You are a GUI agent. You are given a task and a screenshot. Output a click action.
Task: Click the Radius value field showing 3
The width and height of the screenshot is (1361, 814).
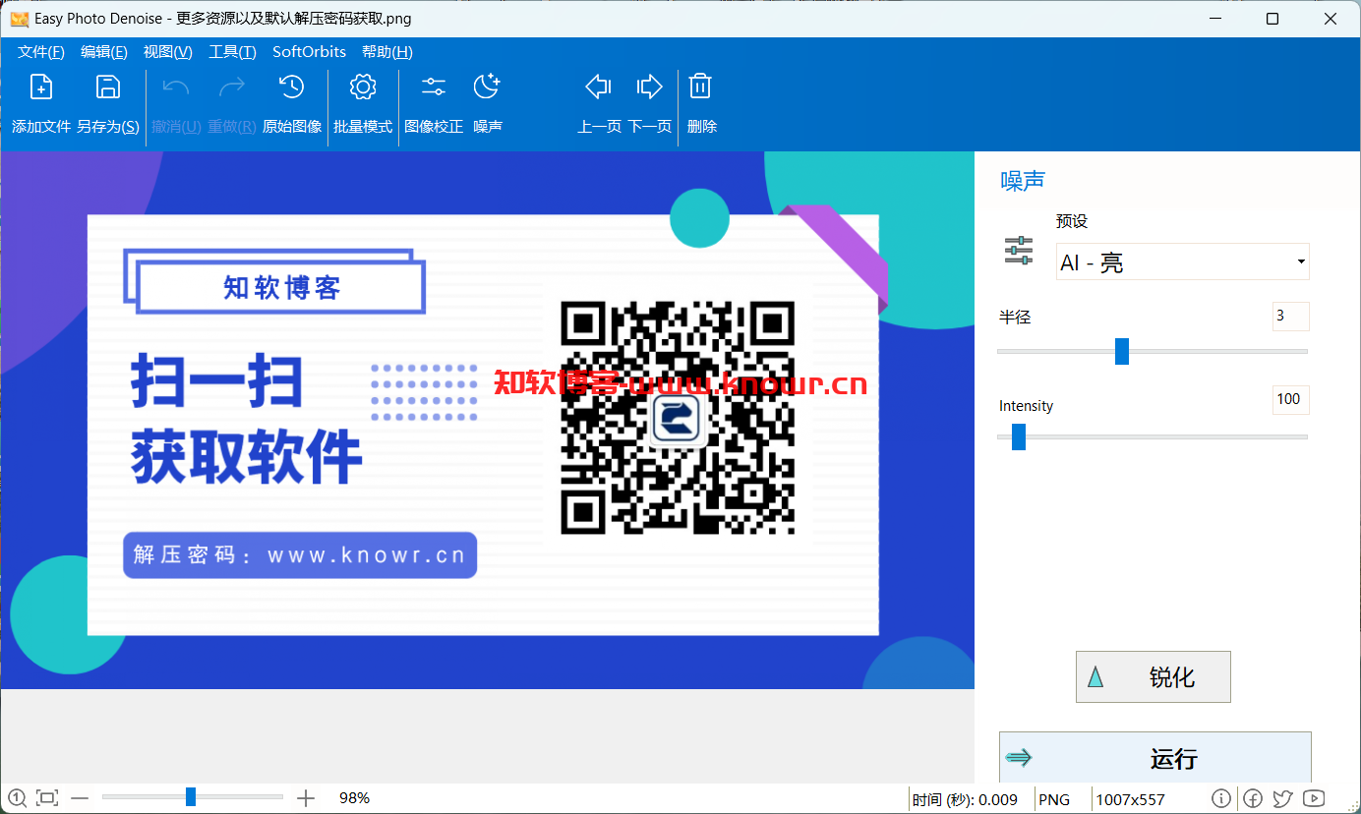pyautogui.click(x=1290, y=317)
